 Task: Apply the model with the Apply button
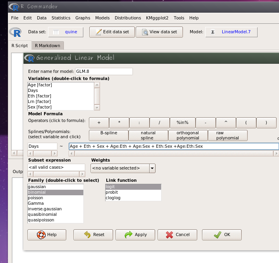135,234
